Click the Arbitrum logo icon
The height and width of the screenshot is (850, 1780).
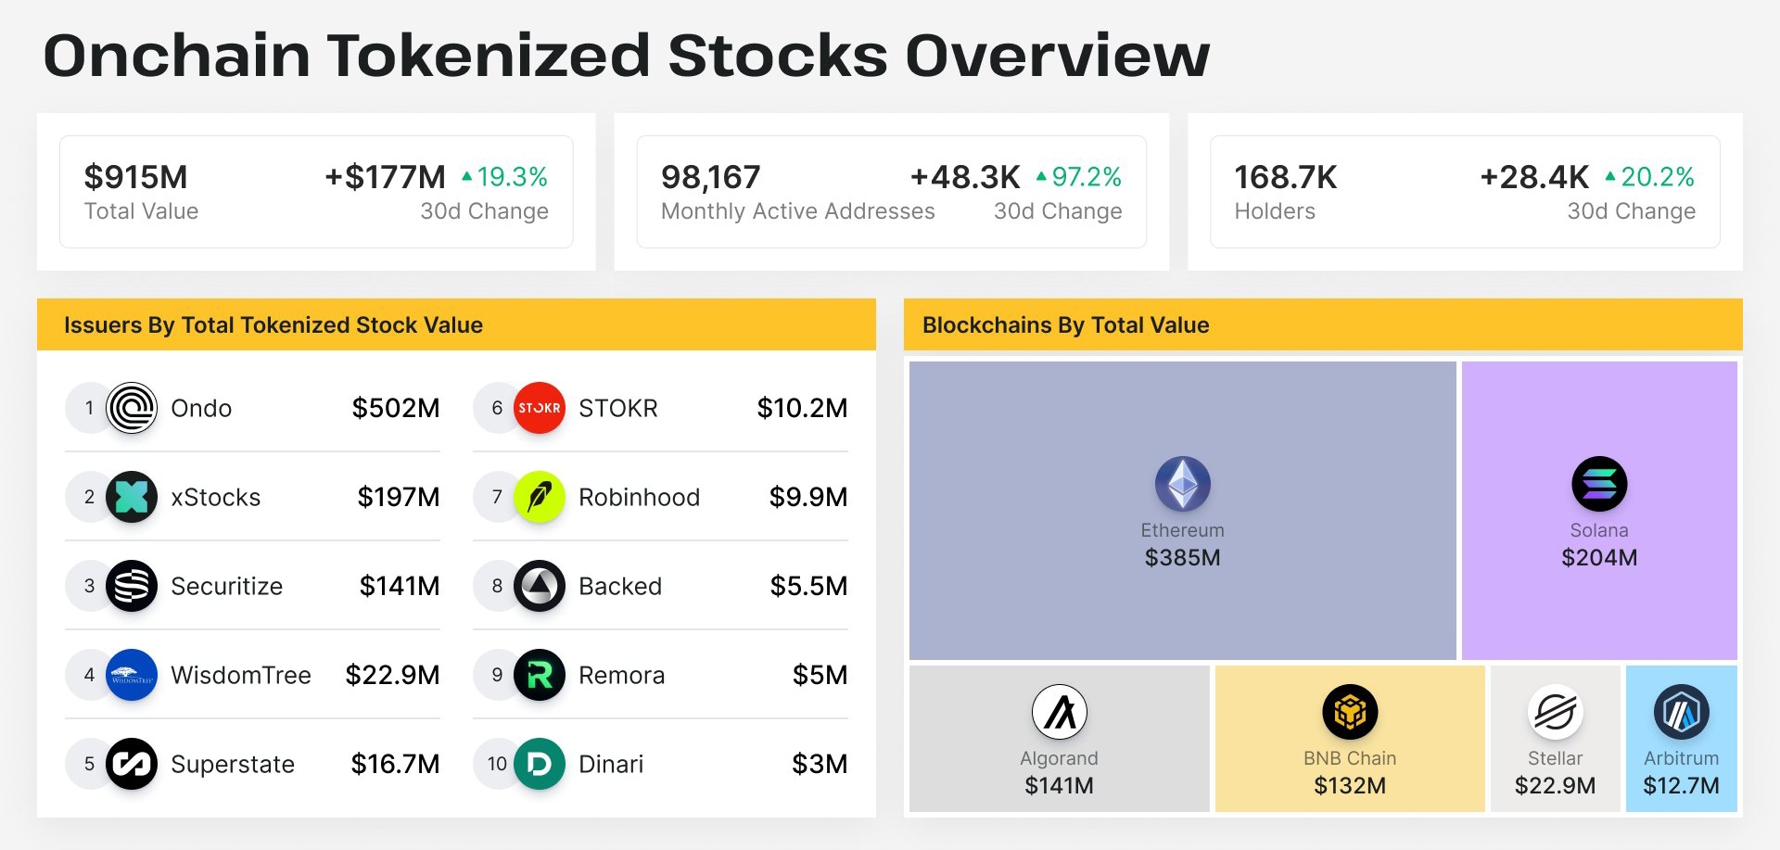tap(1682, 712)
